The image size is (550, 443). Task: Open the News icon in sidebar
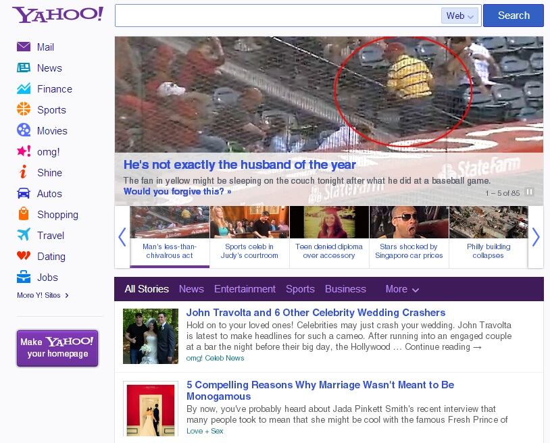[24, 68]
